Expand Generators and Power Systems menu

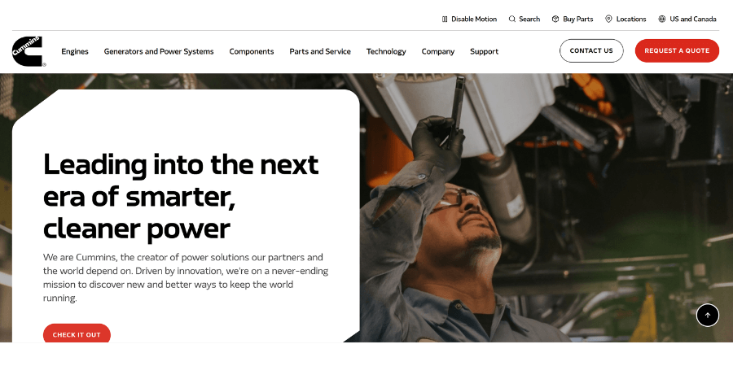pyautogui.click(x=159, y=51)
